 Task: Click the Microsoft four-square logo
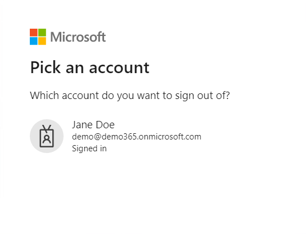pyautogui.click(x=38, y=37)
